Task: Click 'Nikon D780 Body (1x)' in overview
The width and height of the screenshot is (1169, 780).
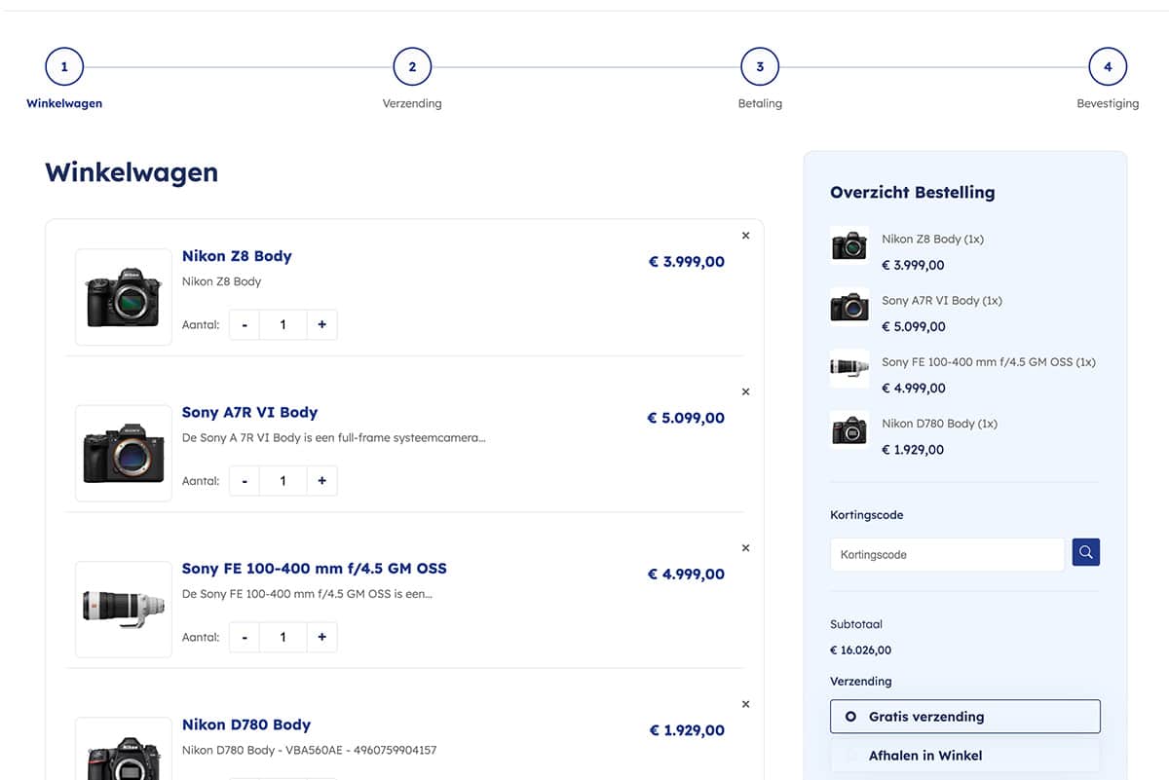Action: [939, 424]
